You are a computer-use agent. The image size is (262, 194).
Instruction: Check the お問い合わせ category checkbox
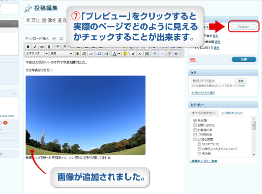click(x=195, y=125)
